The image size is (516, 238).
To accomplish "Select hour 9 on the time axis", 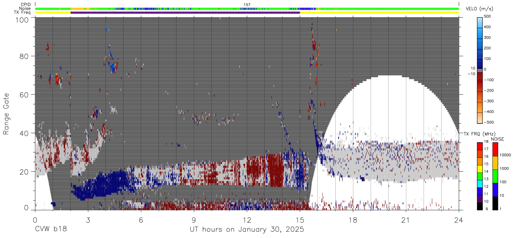I will pyautogui.click(x=194, y=220).
